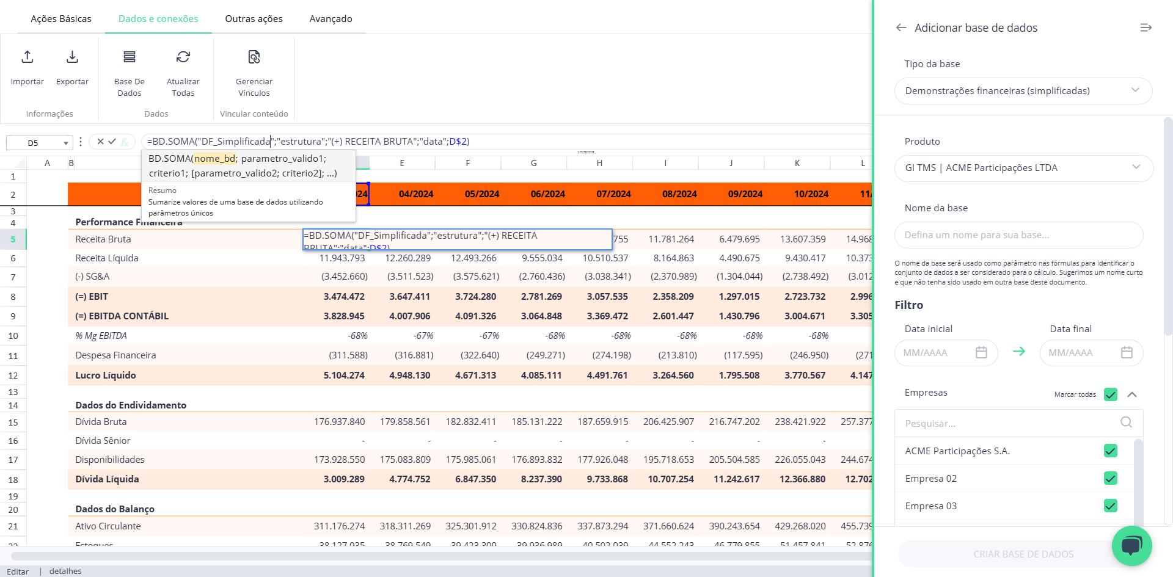The height and width of the screenshot is (577, 1173).
Task: Open the chat support bubble
Action: (1131, 545)
